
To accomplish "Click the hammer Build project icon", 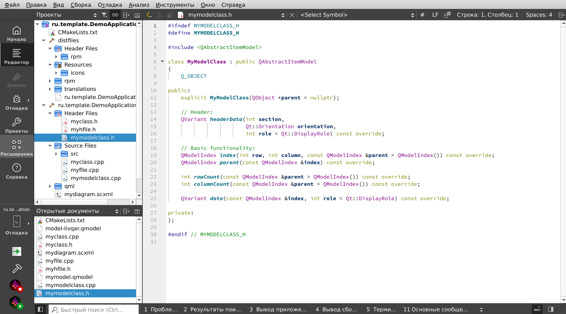I will (17, 269).
